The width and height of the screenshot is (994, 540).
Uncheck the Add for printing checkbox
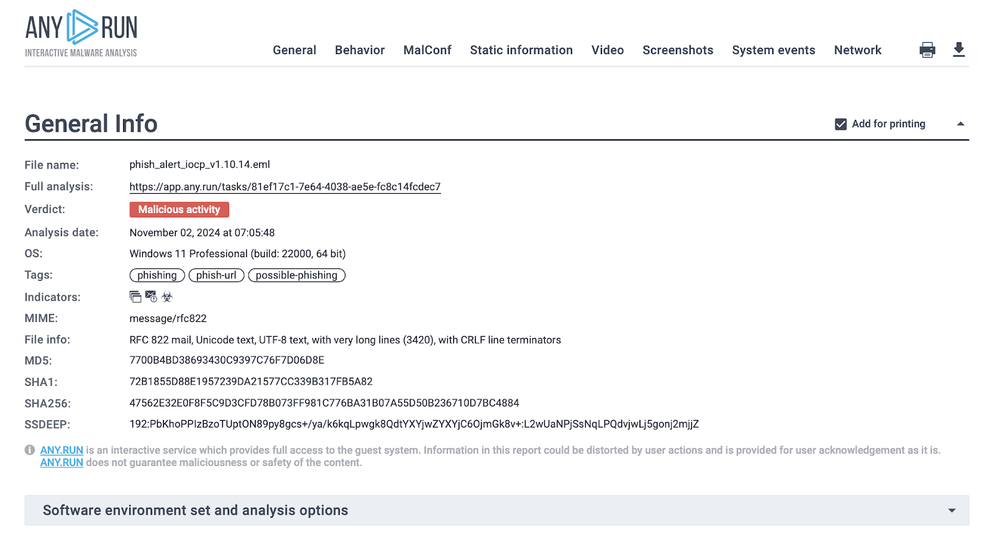pyautogui.click(x=841, y=124)
